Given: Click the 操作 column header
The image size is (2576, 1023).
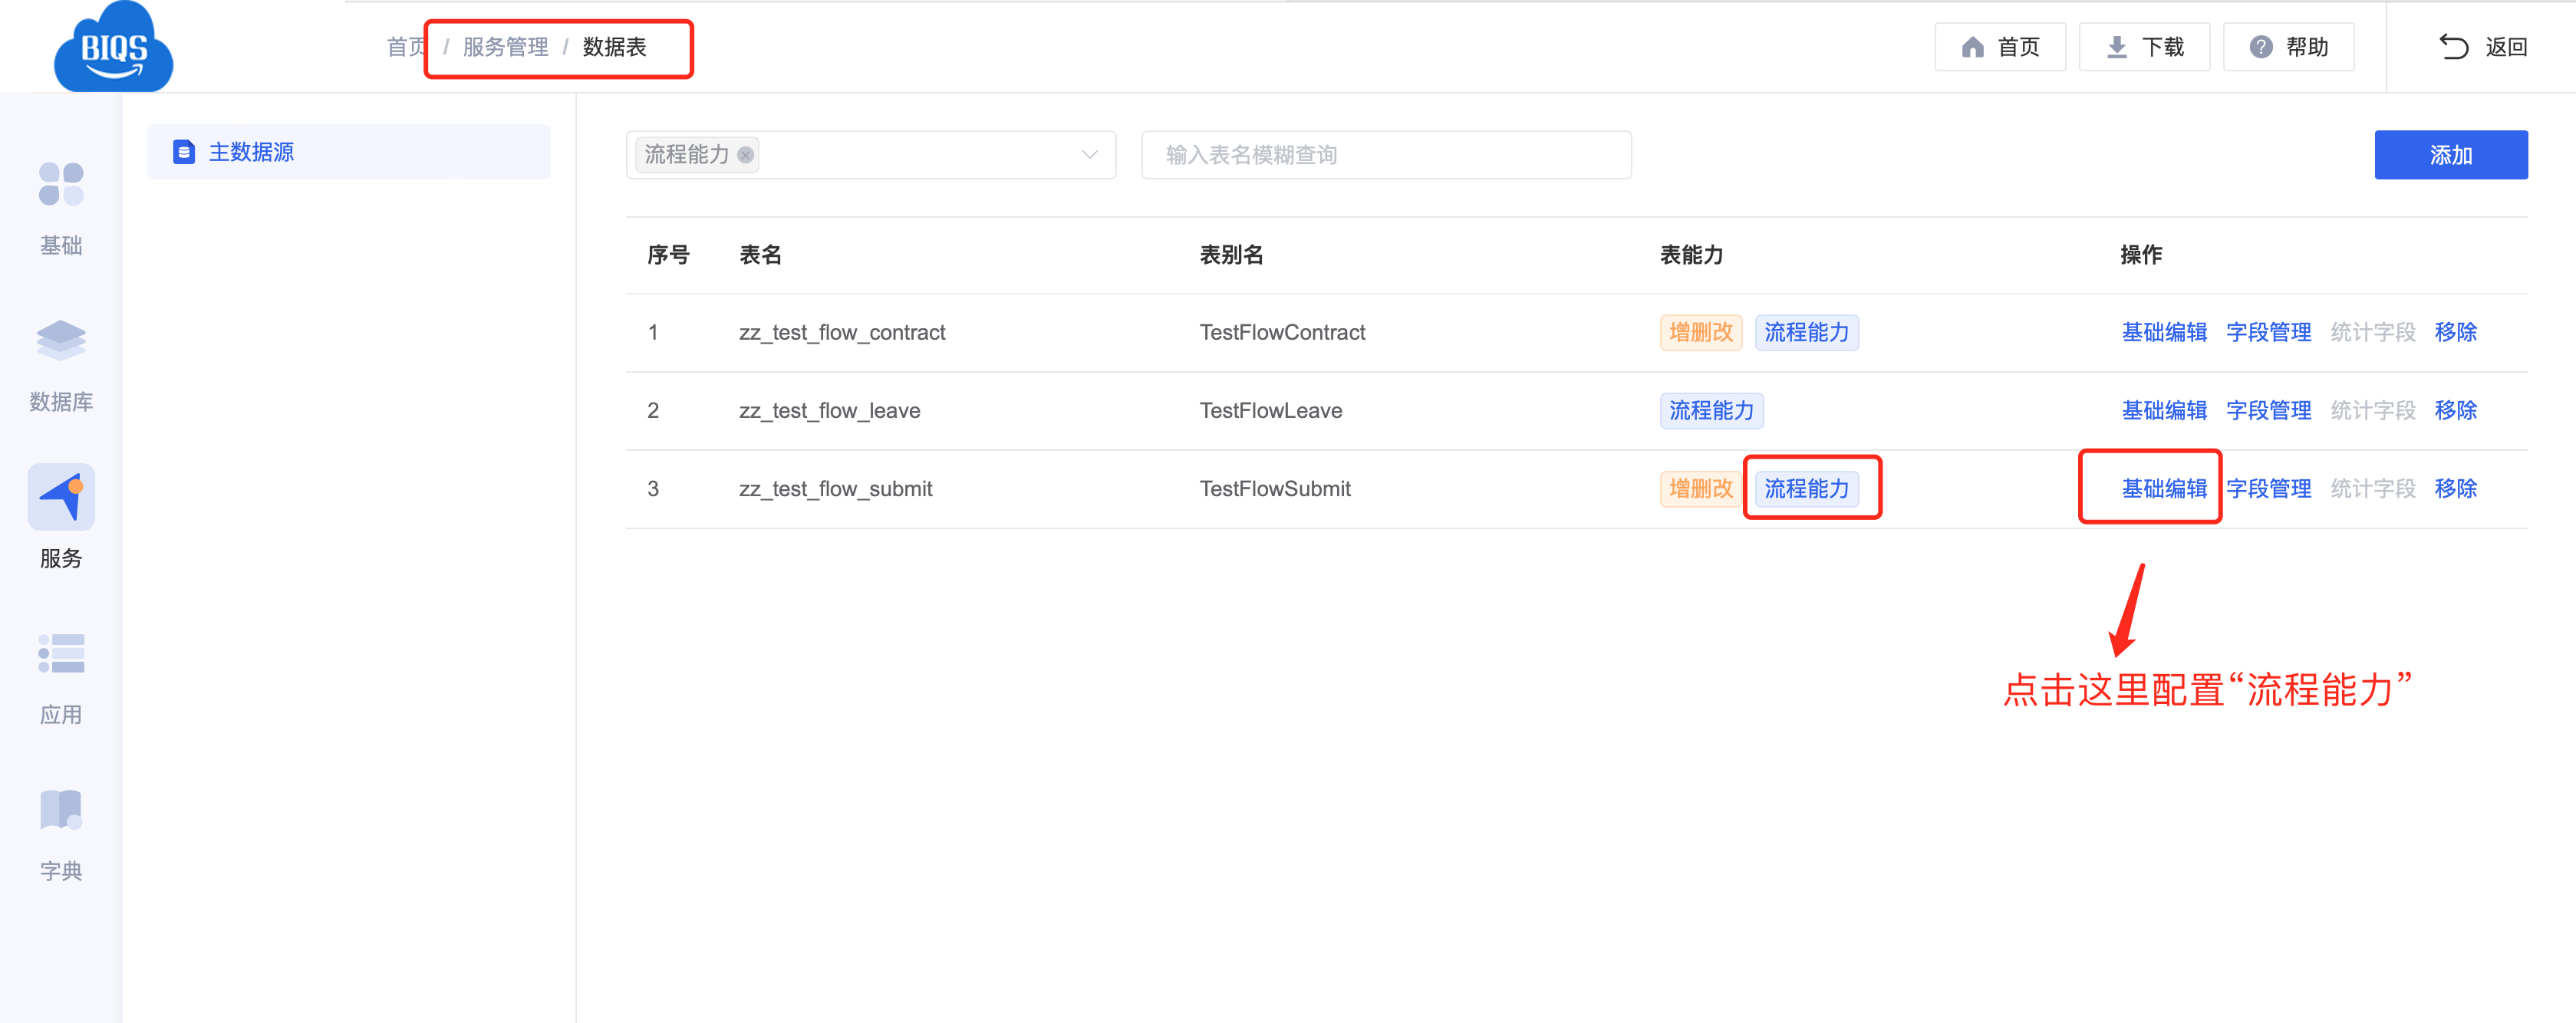Looking at the screenshot, I should 2141,255.
